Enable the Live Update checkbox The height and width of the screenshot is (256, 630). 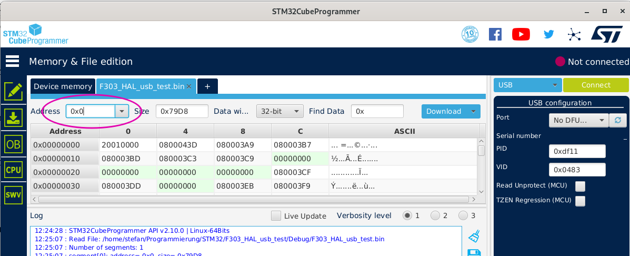pyautogui.click(x=276, y=216)
